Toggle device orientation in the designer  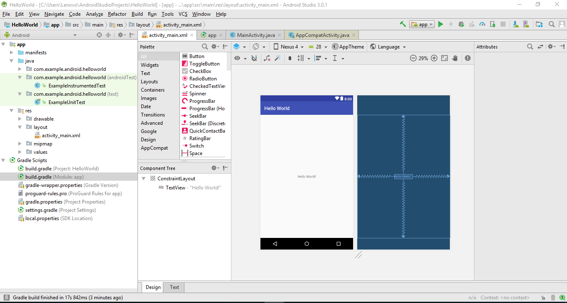coord(255,46)
